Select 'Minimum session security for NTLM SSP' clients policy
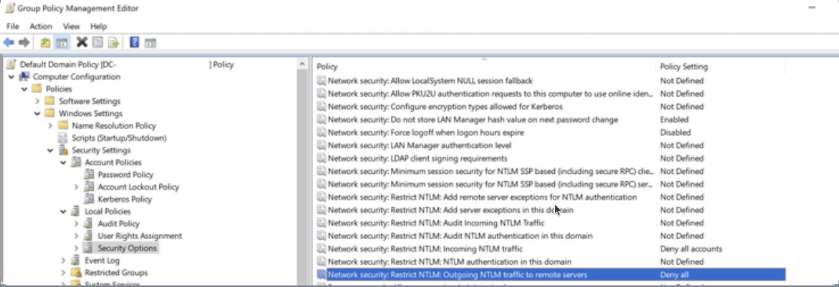Image resolution: width=839 pixels, height=287 pixels. pyautogui.click(x=490, y=171)
